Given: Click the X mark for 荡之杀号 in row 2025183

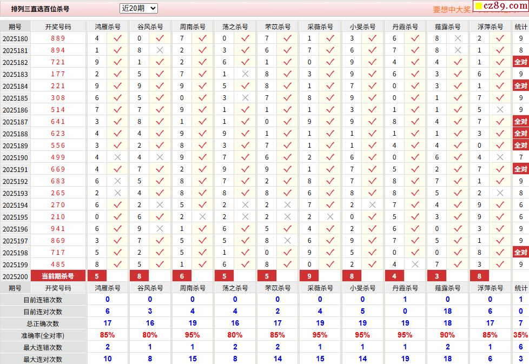Looking at the screenshot, I should click(x=245, y=74).
